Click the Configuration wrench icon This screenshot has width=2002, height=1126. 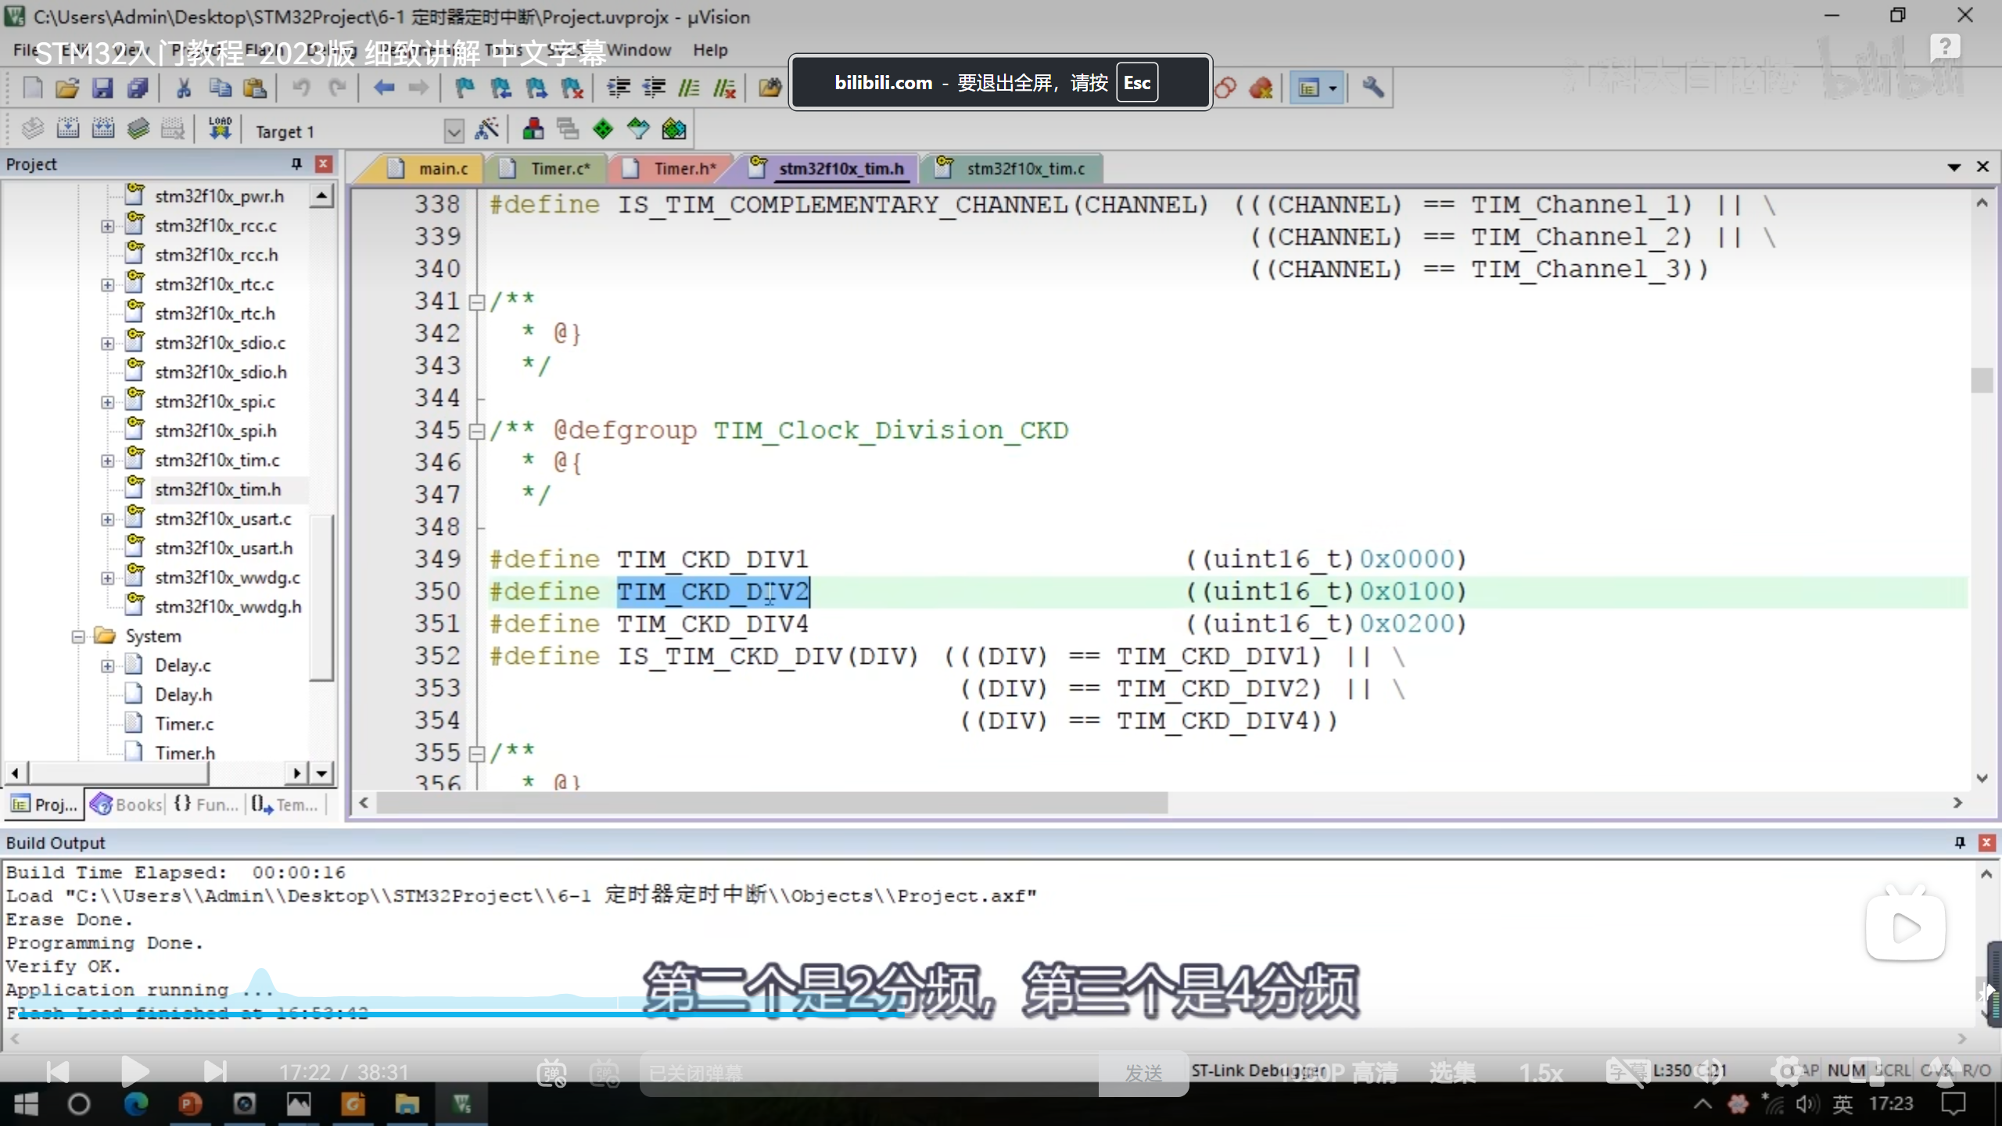1372,88
